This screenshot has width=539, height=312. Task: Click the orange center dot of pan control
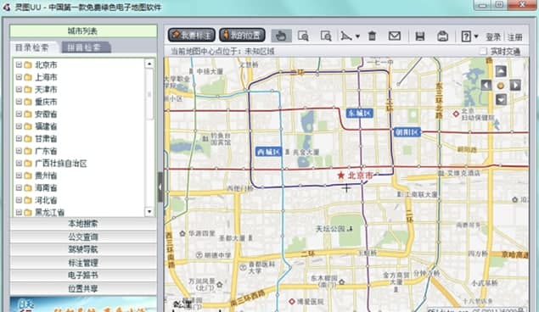point(501,86)
